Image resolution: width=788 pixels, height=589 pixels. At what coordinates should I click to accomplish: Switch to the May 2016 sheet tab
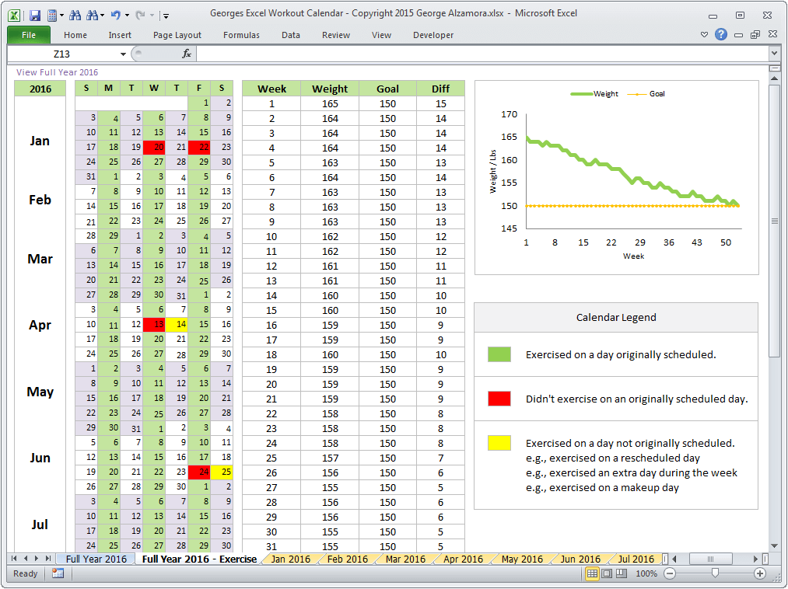point(522,559)
